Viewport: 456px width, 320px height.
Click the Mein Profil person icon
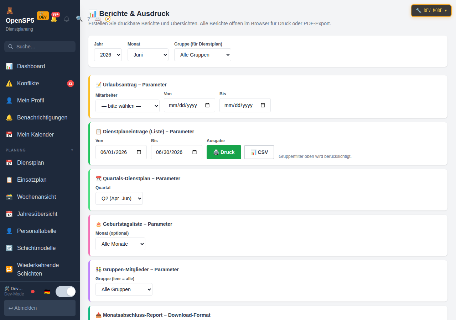(x=9, y=100)
